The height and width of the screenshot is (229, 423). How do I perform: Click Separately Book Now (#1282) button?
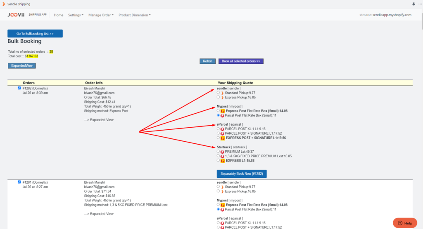[242, 173]
